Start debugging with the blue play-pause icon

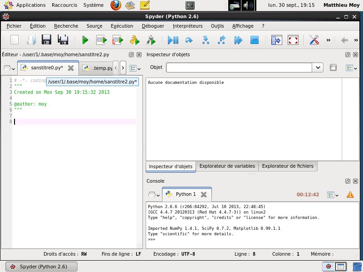tap(173, 40)
